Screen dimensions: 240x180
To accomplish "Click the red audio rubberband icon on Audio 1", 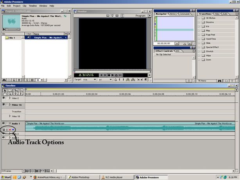I will pos(10,130).
